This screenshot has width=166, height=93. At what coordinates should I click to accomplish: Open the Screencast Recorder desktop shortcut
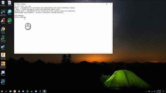(3, 39)
